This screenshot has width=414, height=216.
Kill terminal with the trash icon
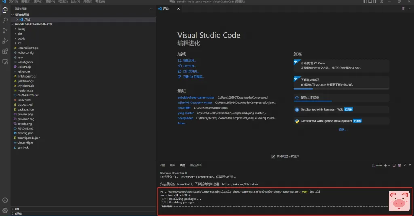399,165
